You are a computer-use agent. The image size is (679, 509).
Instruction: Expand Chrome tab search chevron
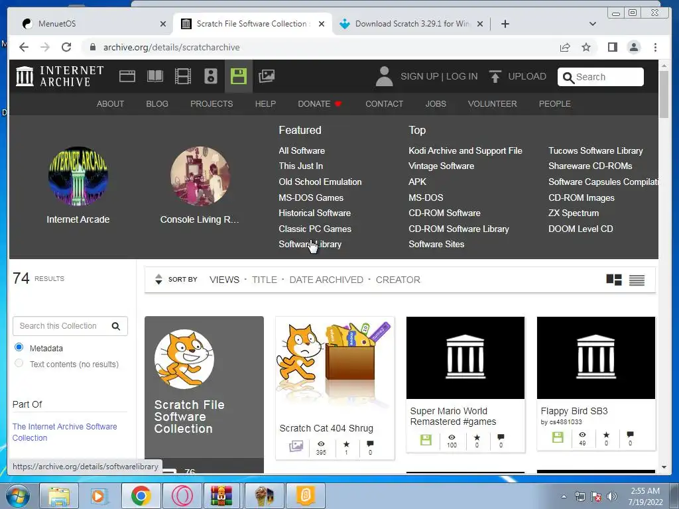[593, 24]
